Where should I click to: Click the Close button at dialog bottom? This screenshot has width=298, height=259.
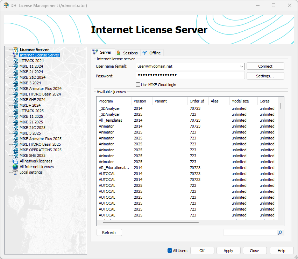click(255, 251)
